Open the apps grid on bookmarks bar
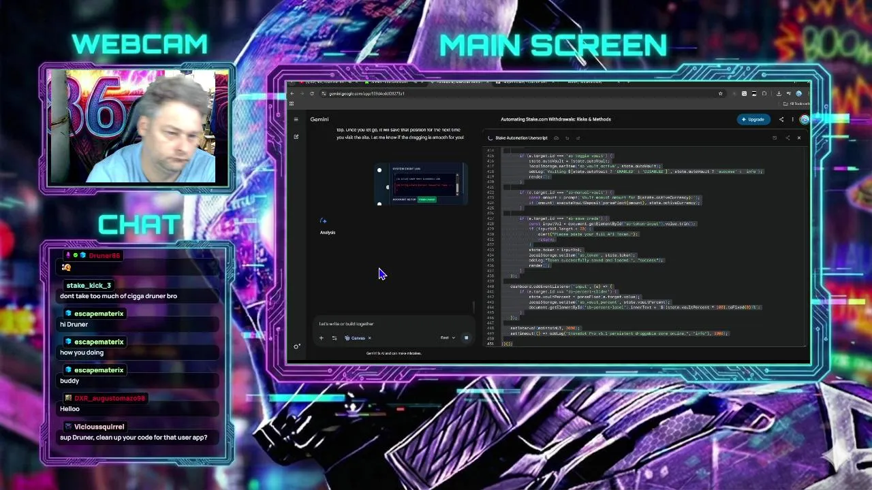Viewport: 872px width, 490px height. pos(292,103)
